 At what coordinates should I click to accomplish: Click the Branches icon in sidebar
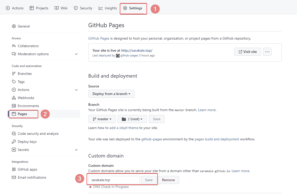14,74
